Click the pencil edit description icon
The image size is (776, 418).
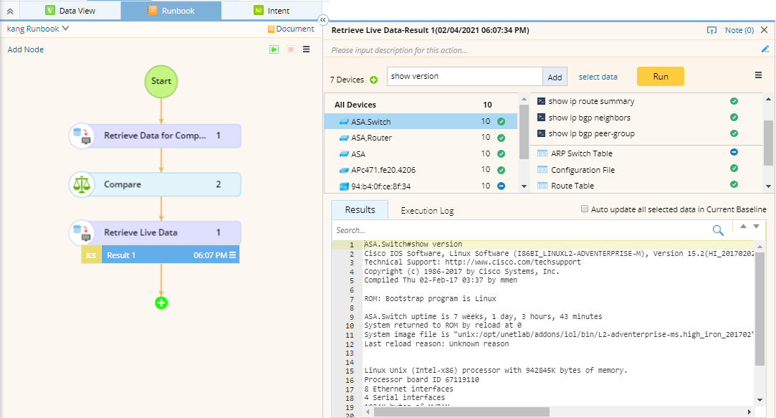(765, 49)
